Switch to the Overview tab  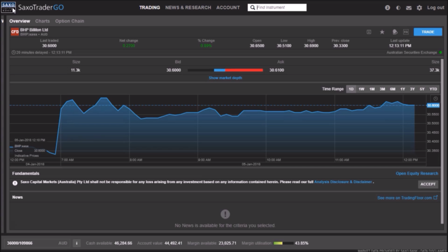point(20,21)
